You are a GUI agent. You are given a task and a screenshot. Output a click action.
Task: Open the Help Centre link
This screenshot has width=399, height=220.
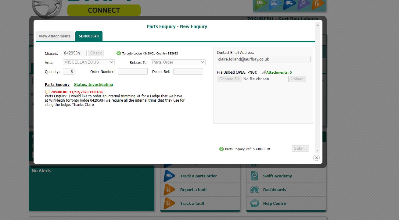(x=275, y=203)
